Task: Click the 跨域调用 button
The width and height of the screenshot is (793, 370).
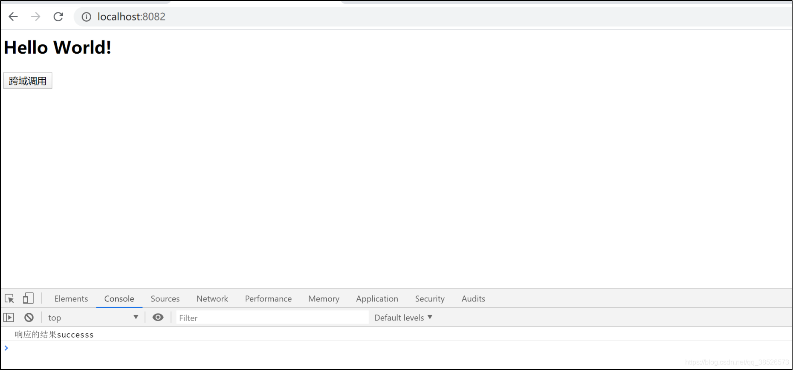Action: [28, 81]
